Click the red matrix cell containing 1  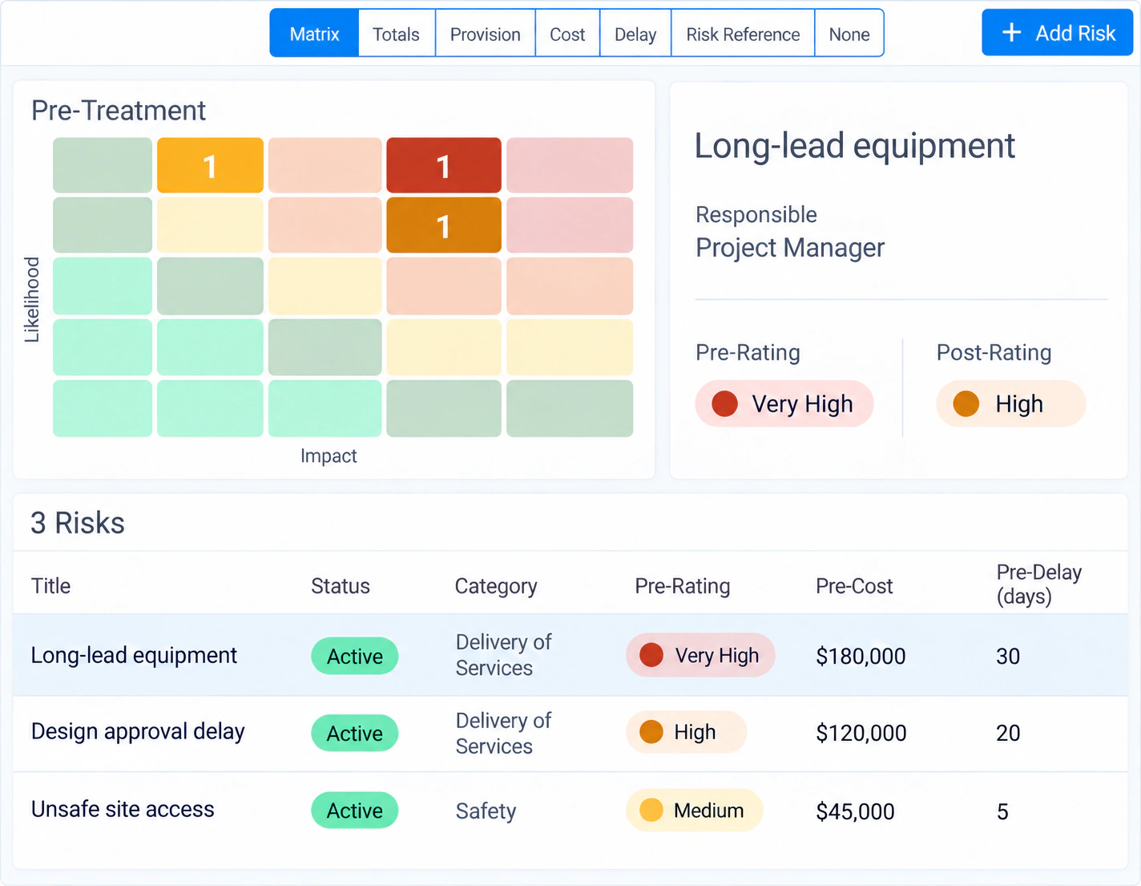tap(444, 165)
